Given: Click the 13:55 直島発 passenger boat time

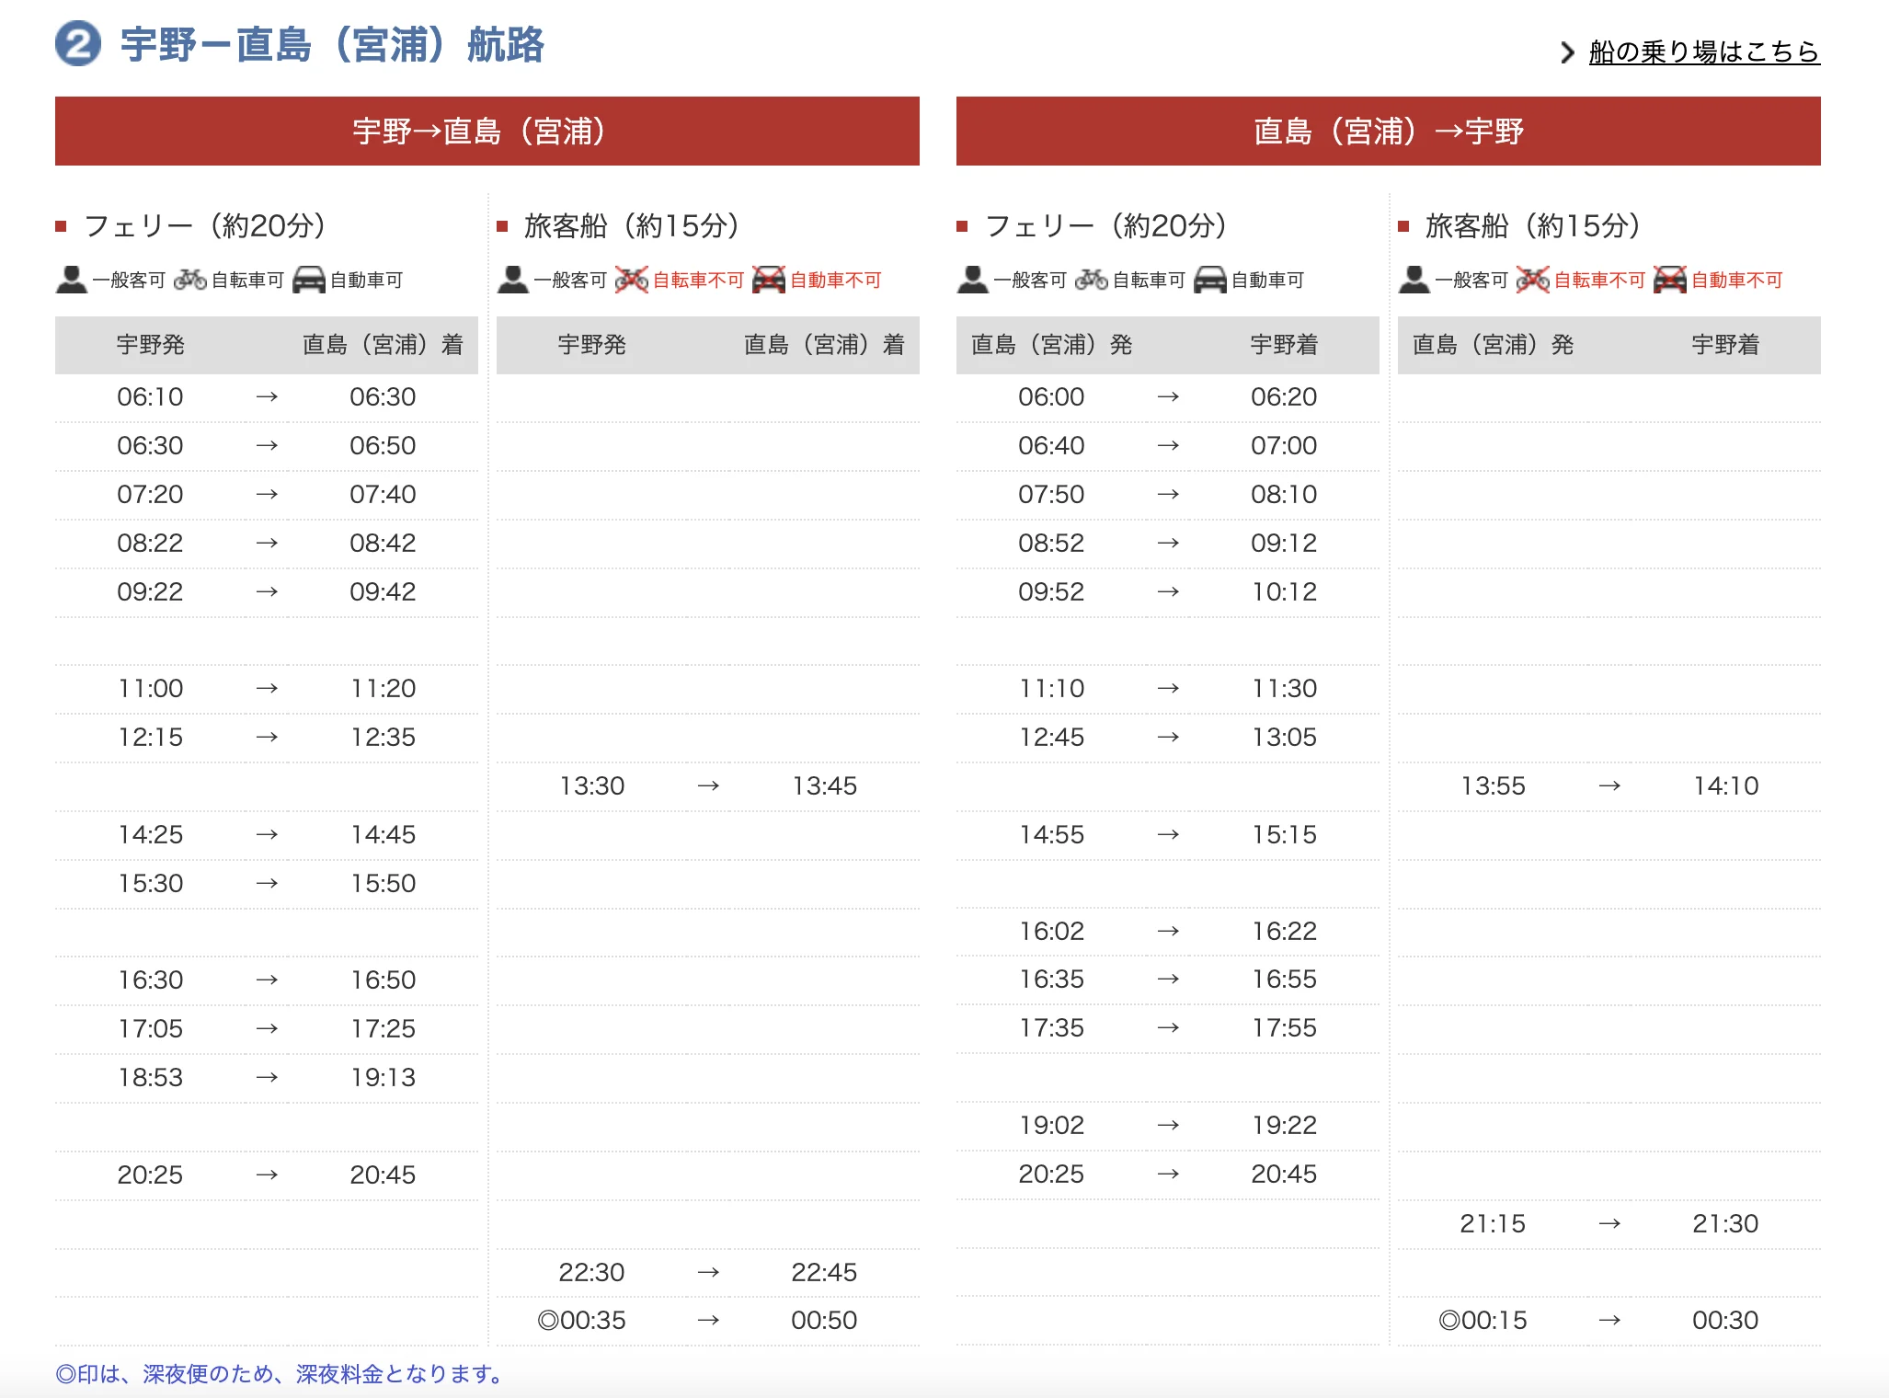Looking at the screenshot, I should click(1493, 786).
